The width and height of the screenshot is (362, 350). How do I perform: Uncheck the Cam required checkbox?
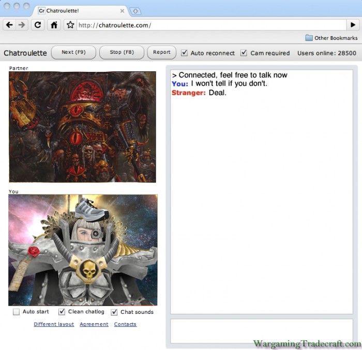244,53
